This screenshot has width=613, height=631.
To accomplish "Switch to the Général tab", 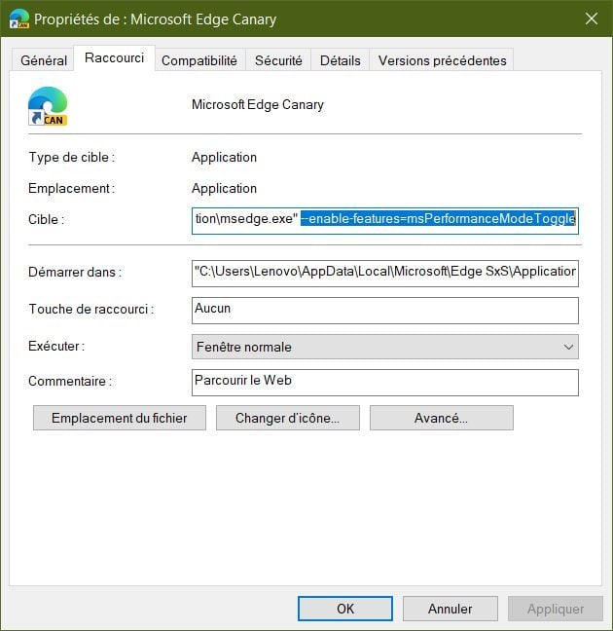I will coord(44,60).
